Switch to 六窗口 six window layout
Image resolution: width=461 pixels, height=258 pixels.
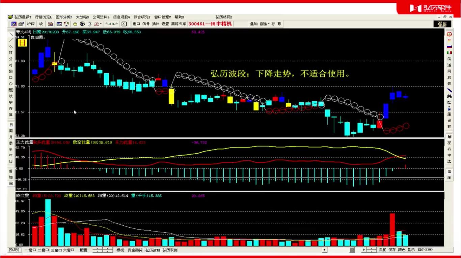(x=69, y=250)
